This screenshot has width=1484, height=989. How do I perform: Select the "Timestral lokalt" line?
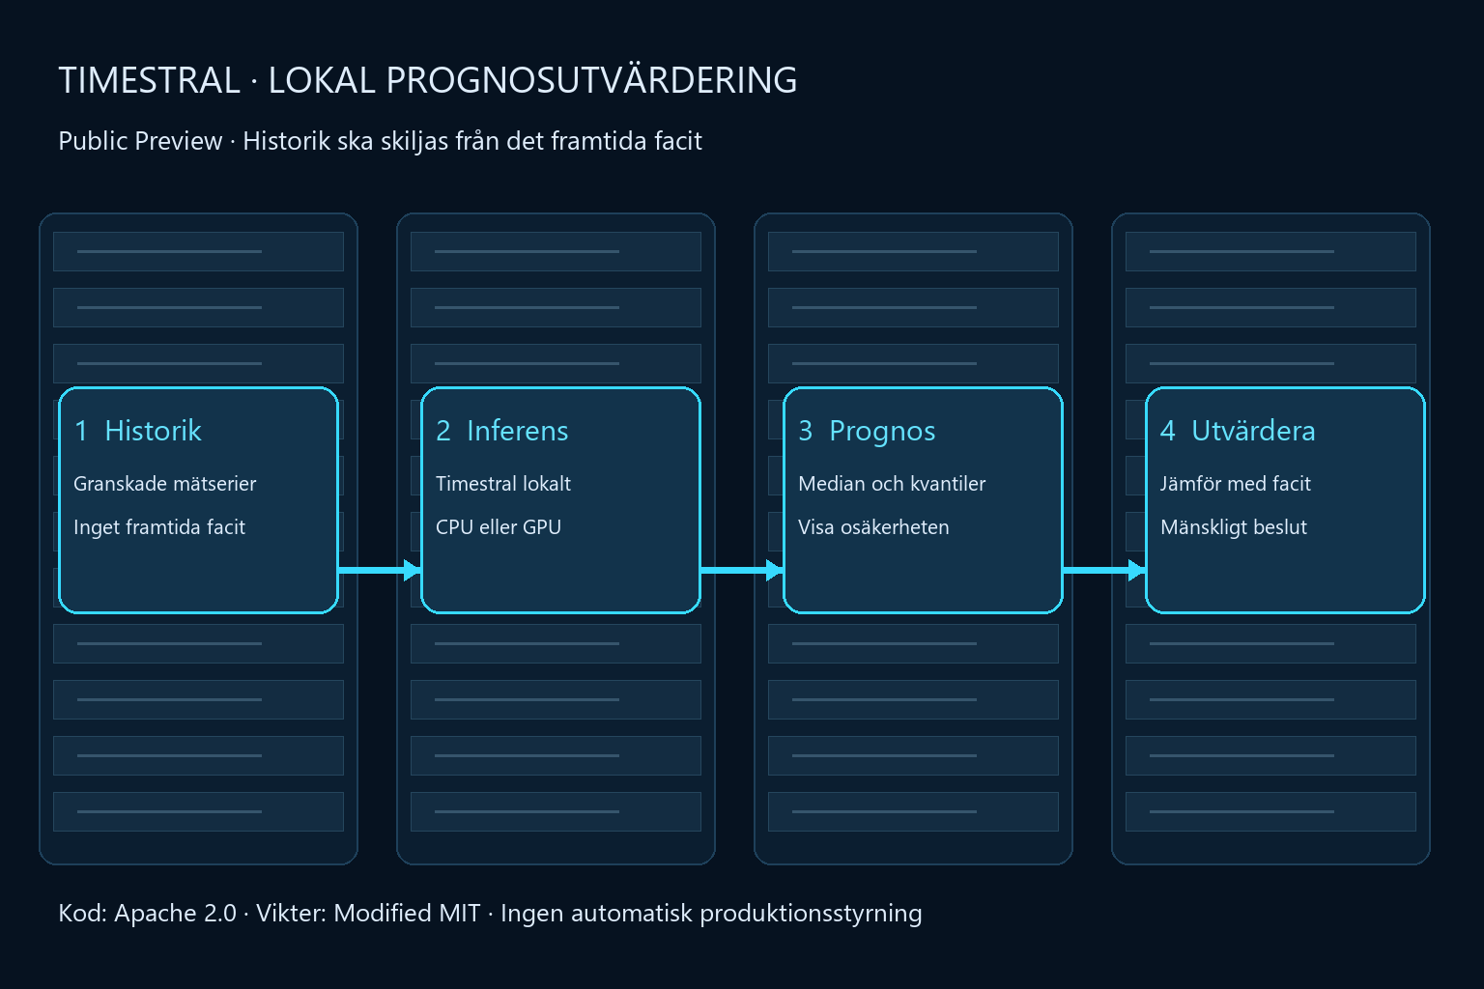503,484
